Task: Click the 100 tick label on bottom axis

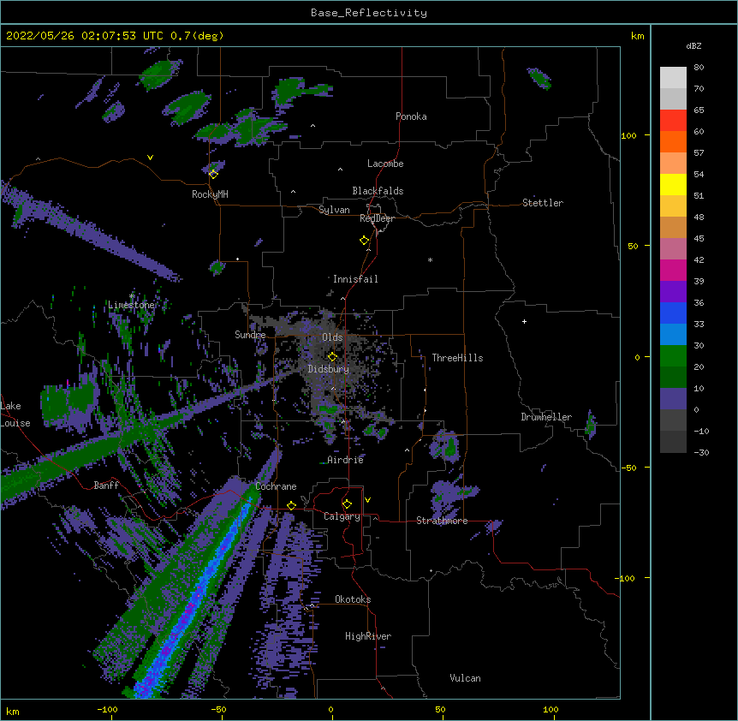Action: coord(551,709)
